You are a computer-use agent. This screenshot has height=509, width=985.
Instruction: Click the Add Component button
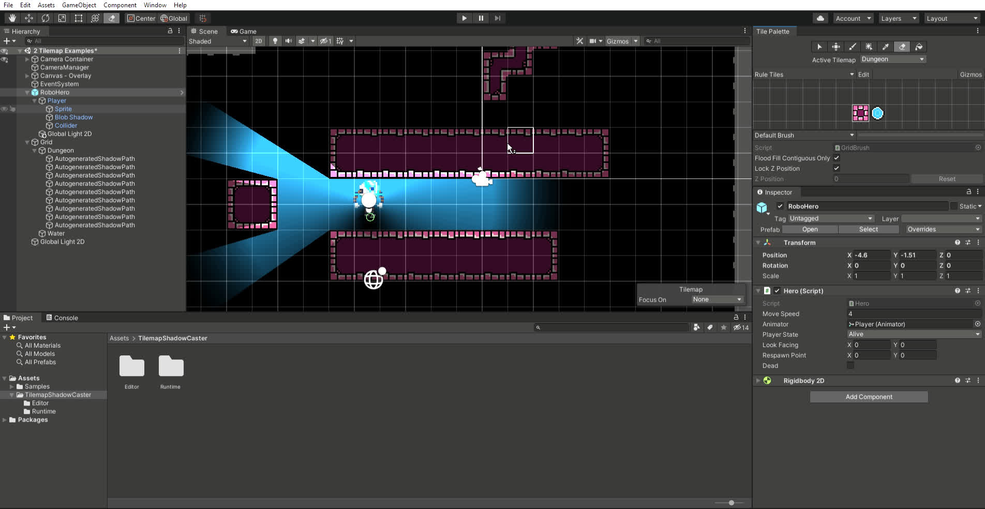point(869,397)
